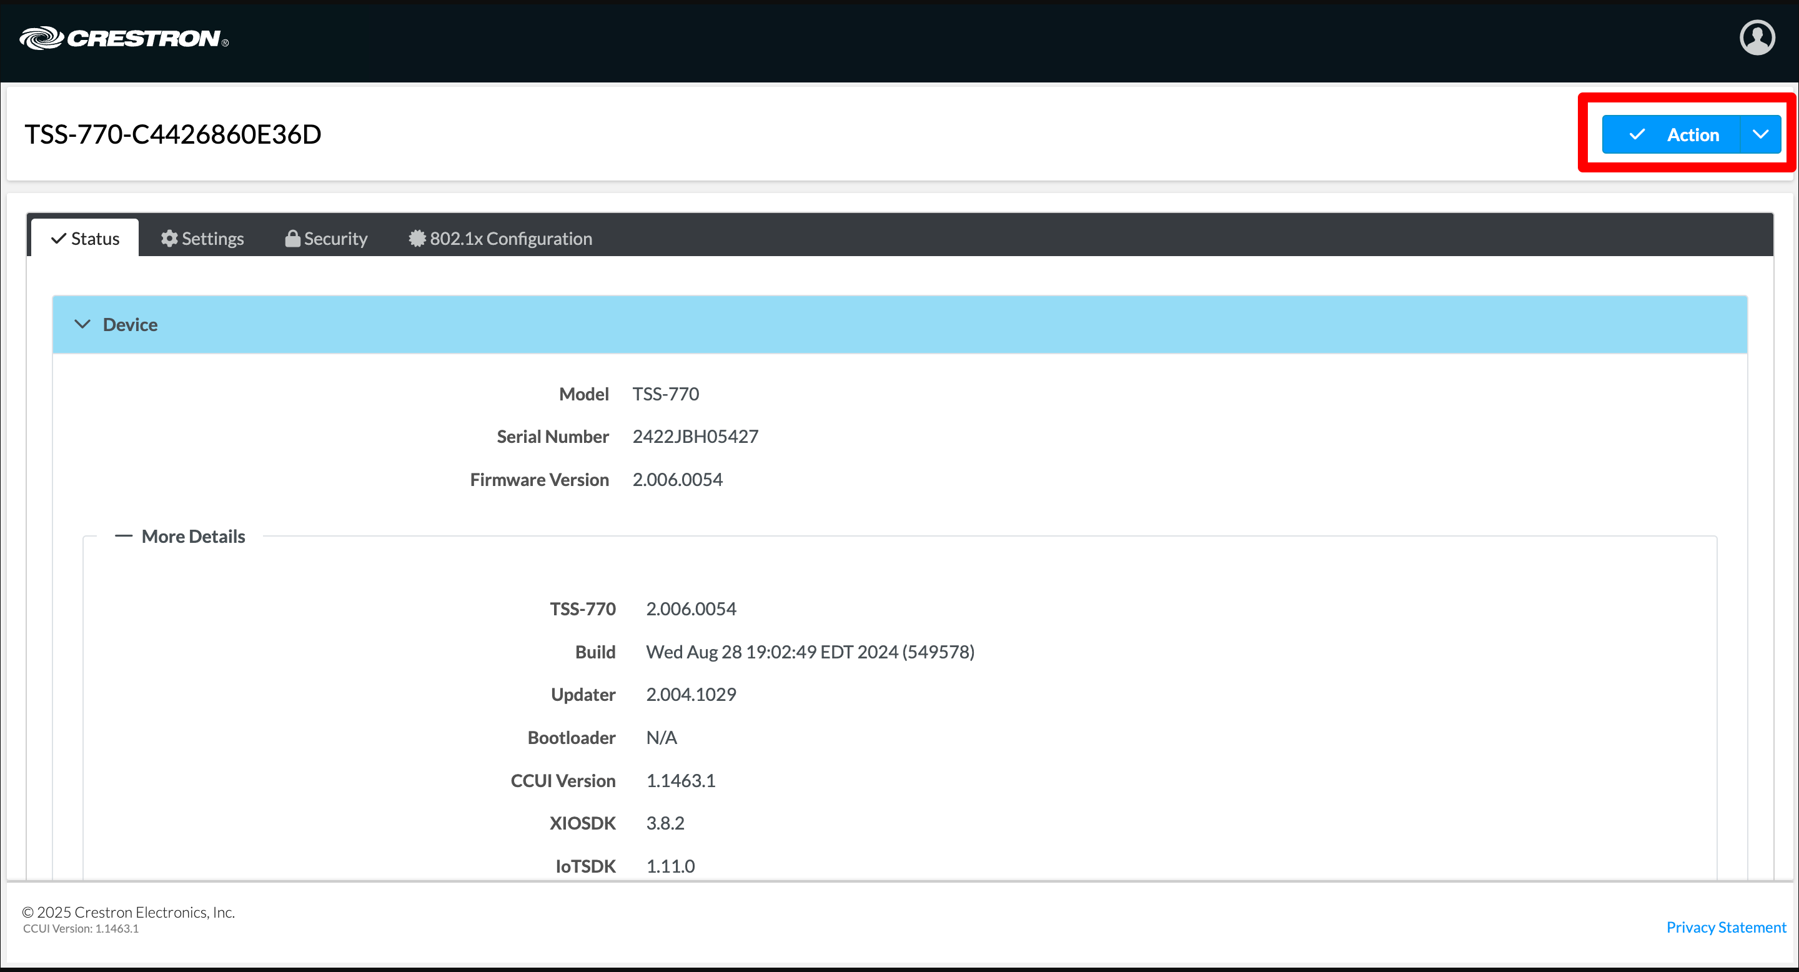Click the copyright Crestron Electronics text
This screenshot has width=1799, height=972.
(129, 912)
